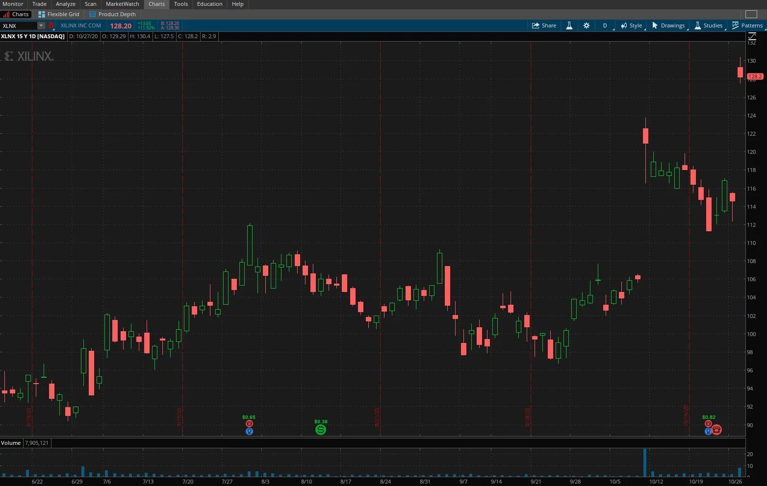
Task: Switch to the Flexible Grid view
Action: pos(59,14)
